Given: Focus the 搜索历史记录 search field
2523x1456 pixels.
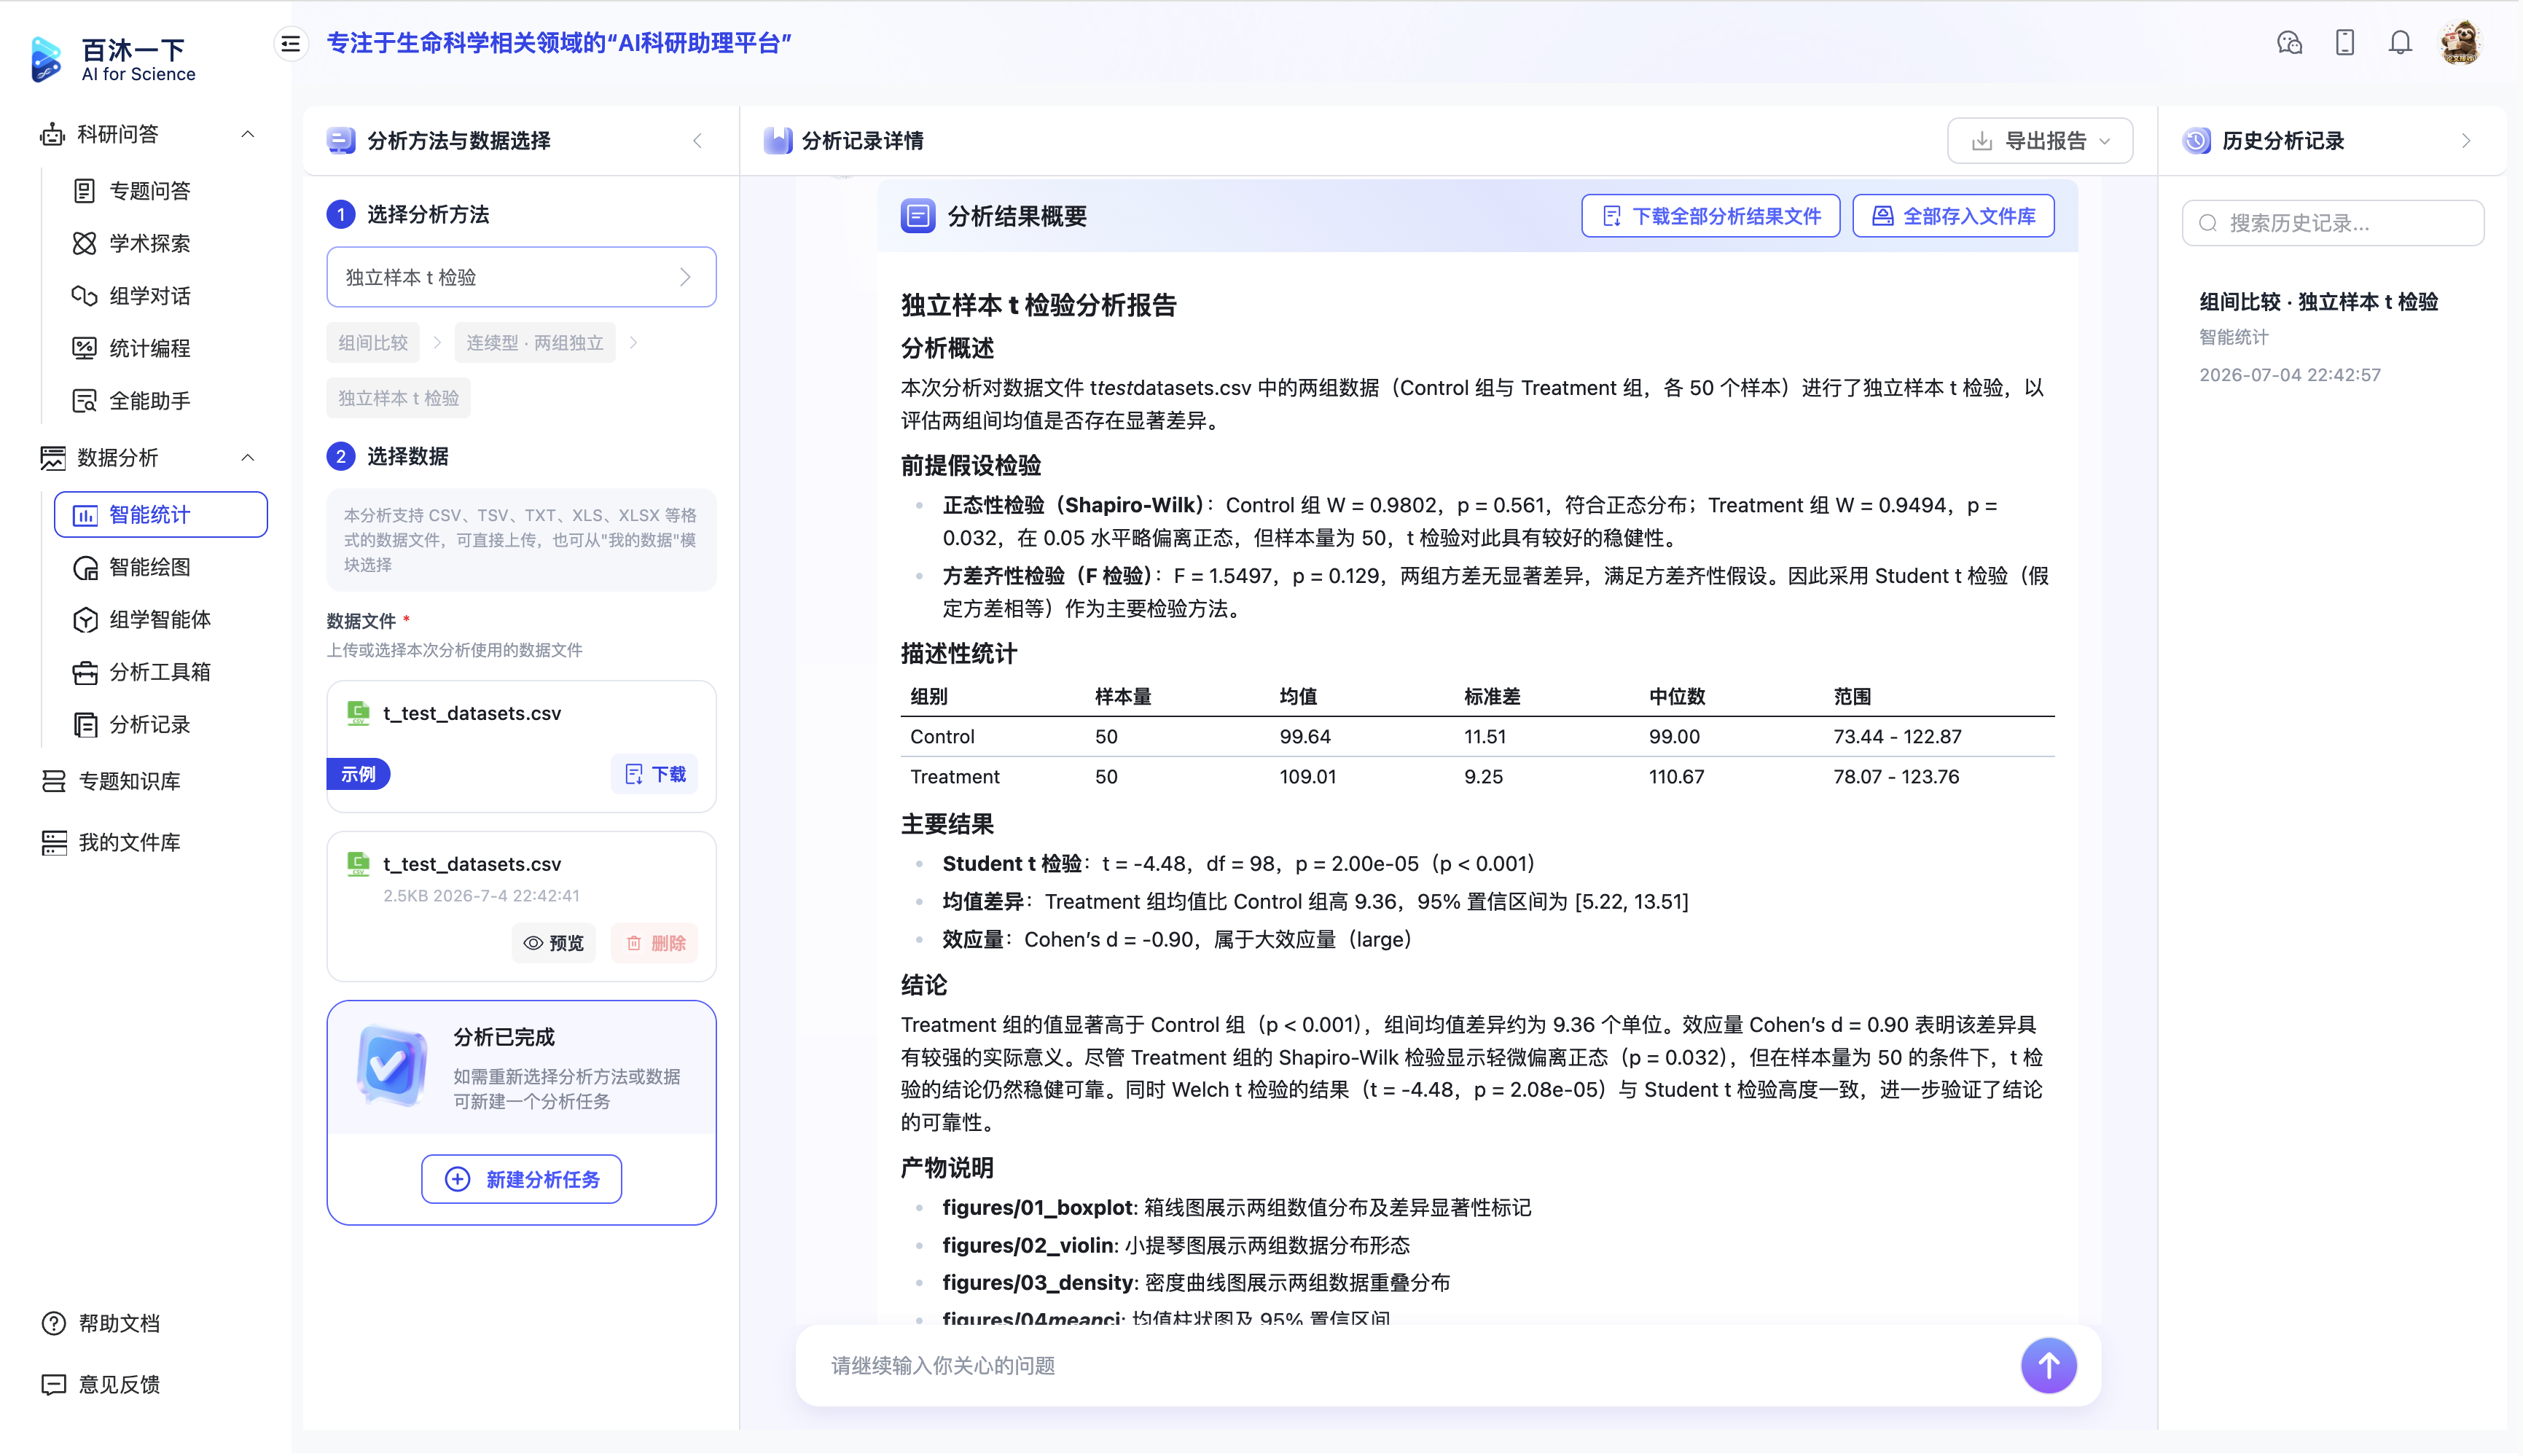Looking at the screenshot, I should pyautogui.click(x=2332, y=223).
